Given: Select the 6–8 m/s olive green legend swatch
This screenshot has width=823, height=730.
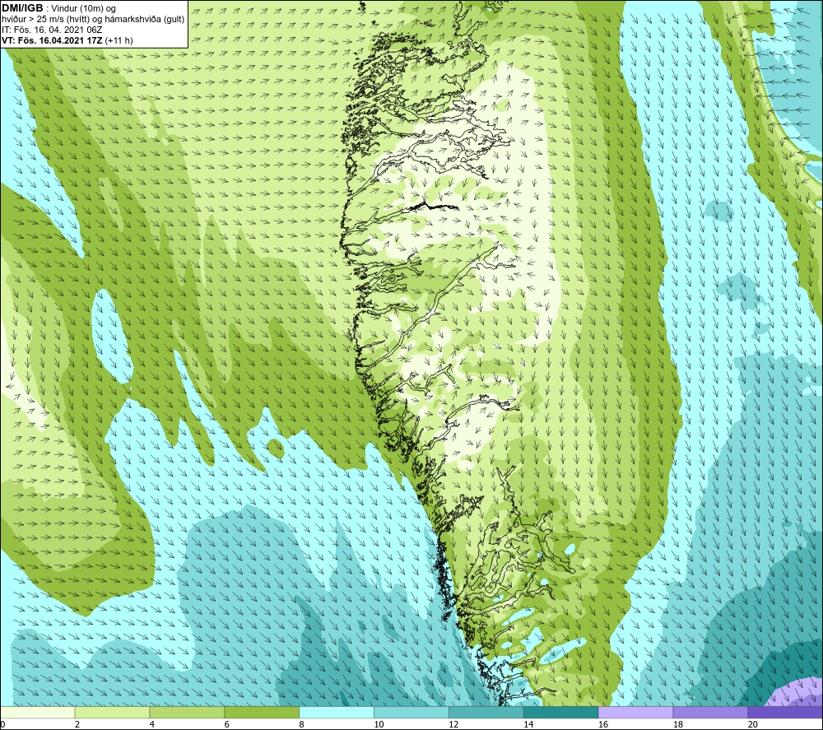Looking at the screenshot, I should click(x=262, y=713).
